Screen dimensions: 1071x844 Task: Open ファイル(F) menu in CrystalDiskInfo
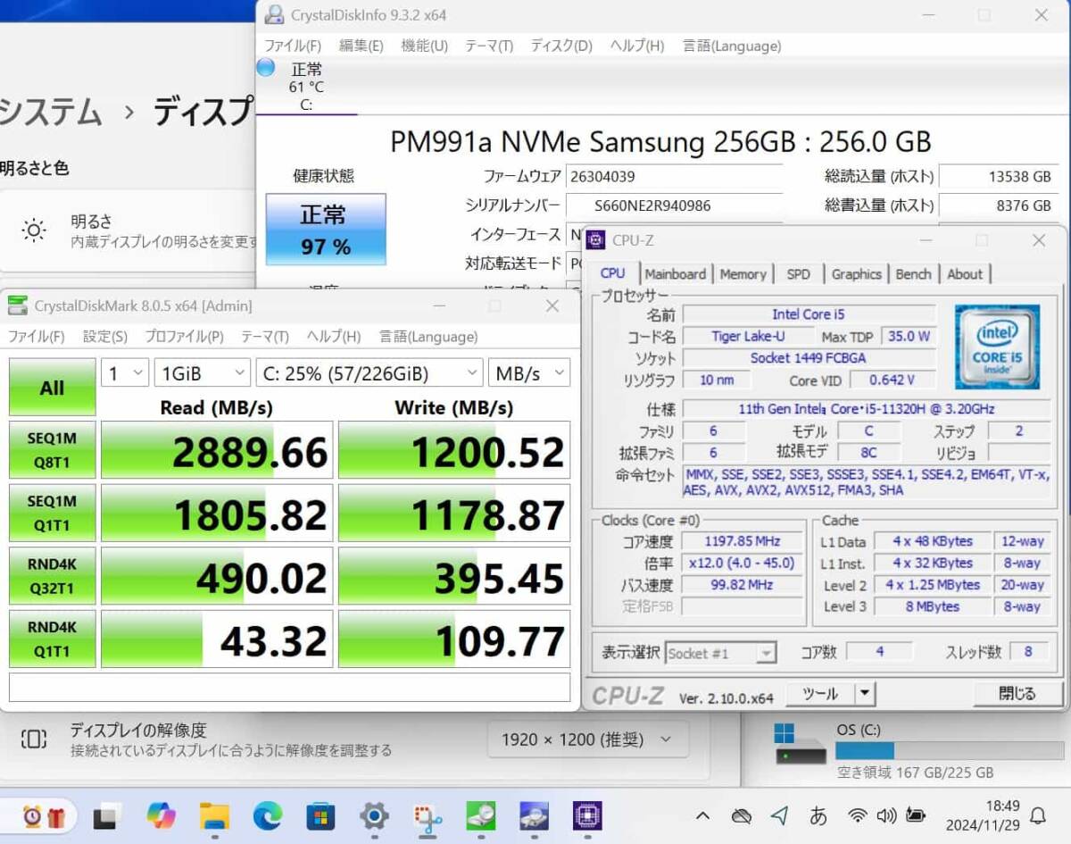click(x=293, y=46)
